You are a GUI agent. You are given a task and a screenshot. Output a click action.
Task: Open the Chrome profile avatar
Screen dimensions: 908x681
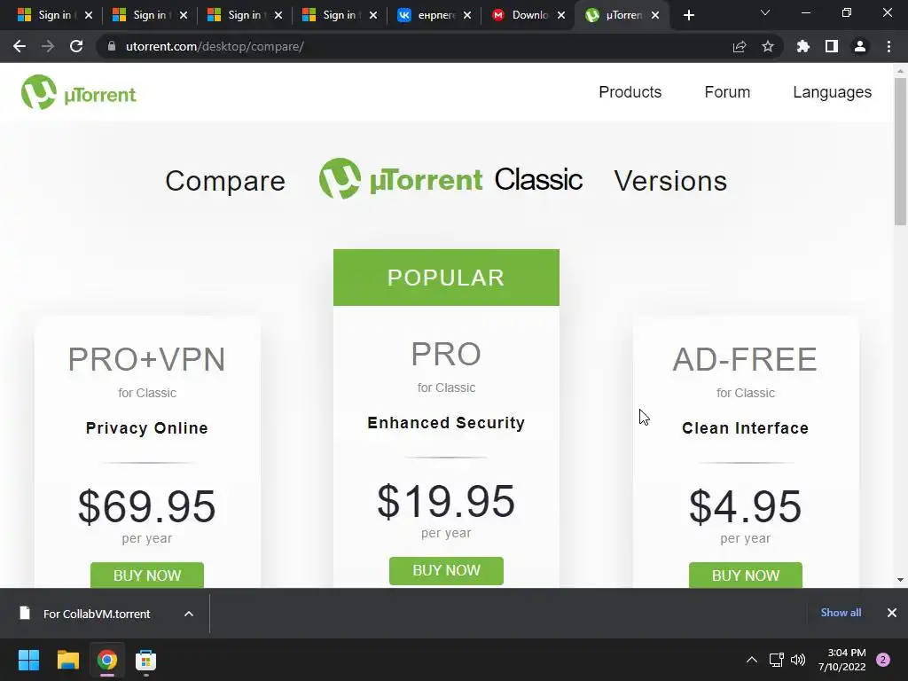point(860,46)
